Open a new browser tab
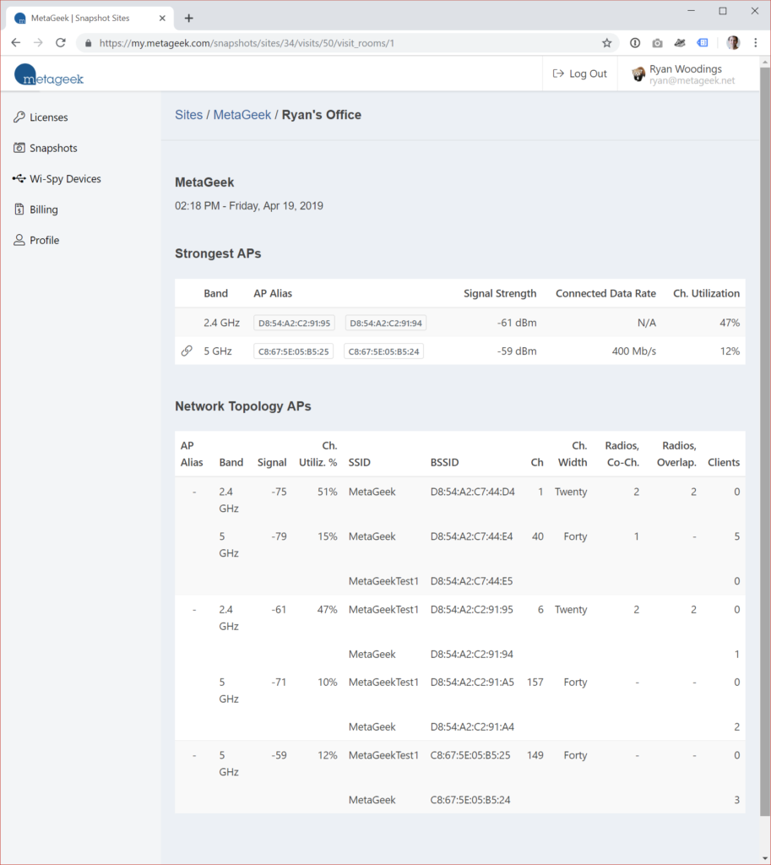771x865 pixels. [188, 19]
